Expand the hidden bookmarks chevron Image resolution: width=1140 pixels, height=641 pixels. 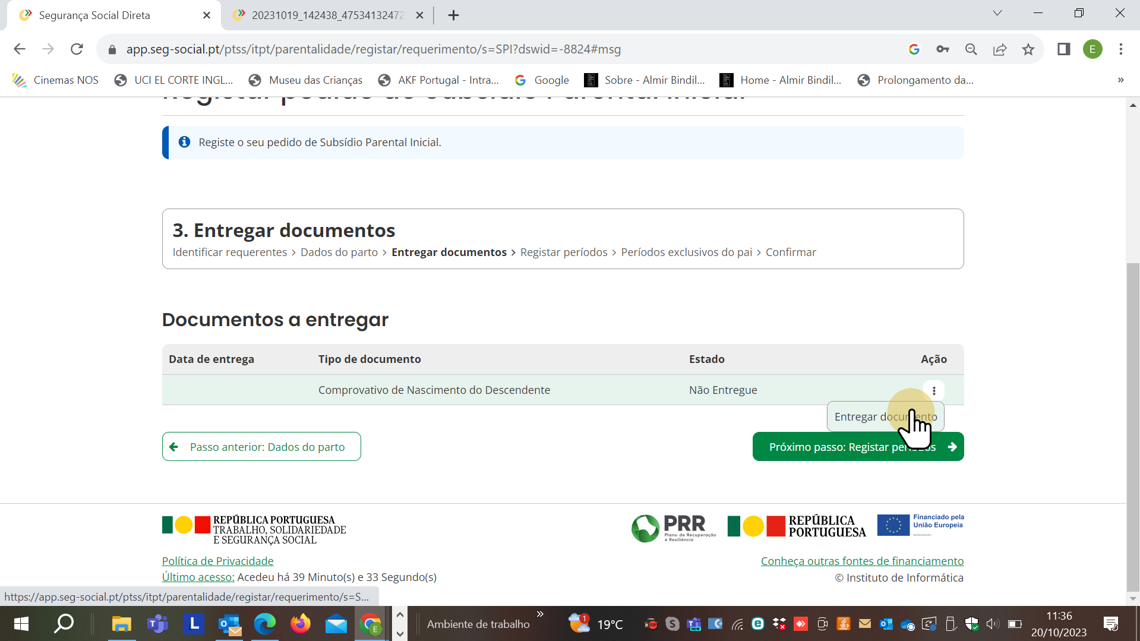coord(1120,80)
